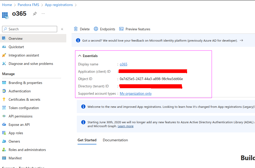Focus the sidebar Search field

pos(30,29)
